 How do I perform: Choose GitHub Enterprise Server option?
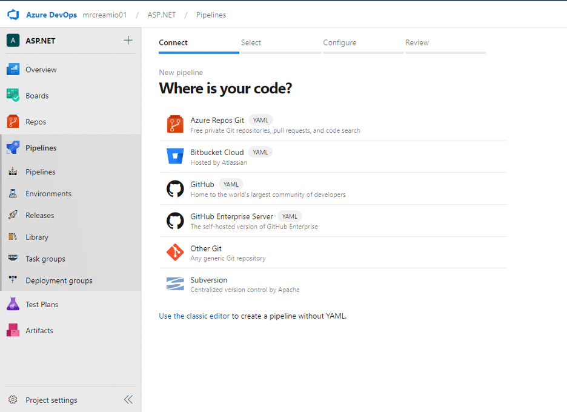333,221
